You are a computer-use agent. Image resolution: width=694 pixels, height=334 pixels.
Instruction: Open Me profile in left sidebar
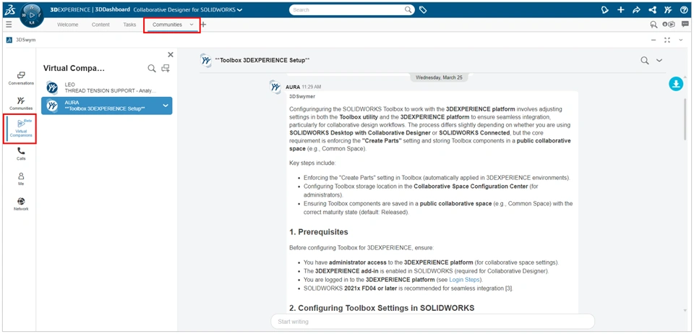pos(21,179)
